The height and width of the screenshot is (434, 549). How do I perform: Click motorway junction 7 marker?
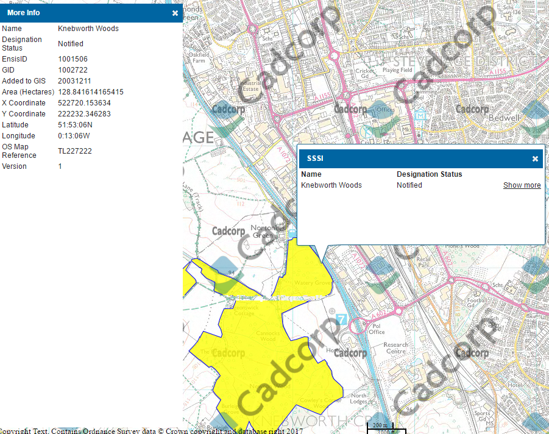coord(341,320)
